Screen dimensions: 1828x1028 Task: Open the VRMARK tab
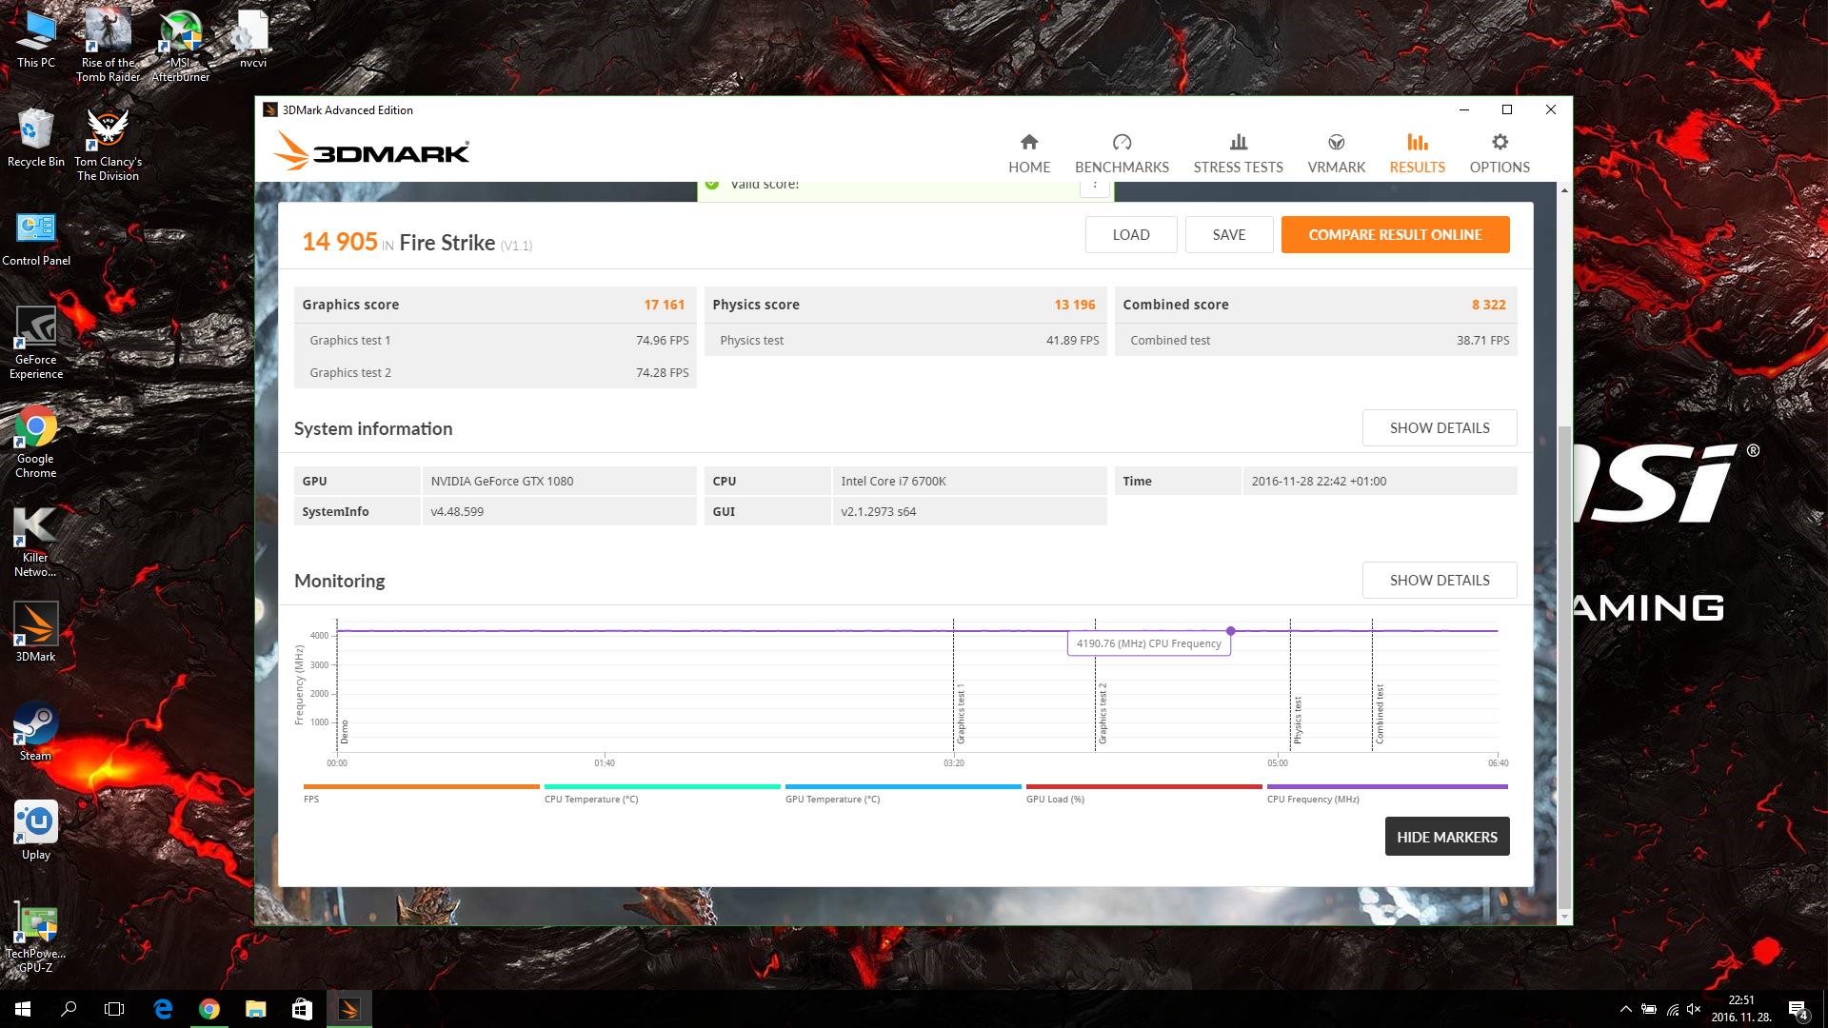[1336, 153]
